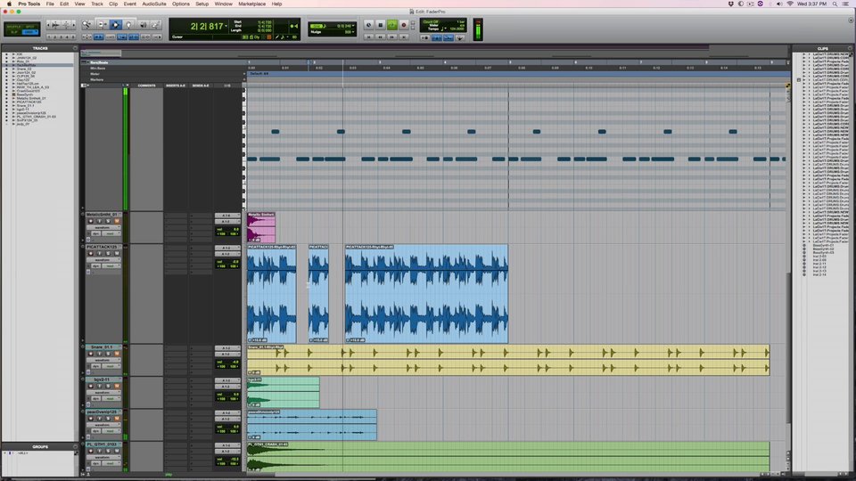This screenshot has width=856, height=481.
Task: Select the Trim tool
Action: click(x=102, y=25)
